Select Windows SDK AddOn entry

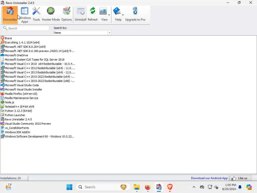tap(16, 132)
